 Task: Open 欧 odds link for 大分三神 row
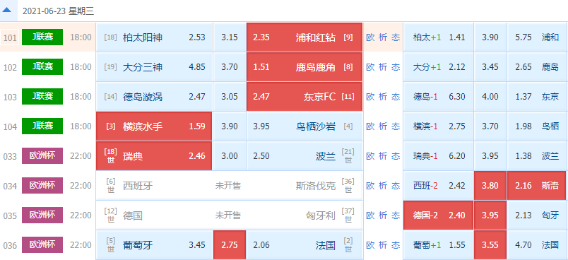[x=370, y=67]
